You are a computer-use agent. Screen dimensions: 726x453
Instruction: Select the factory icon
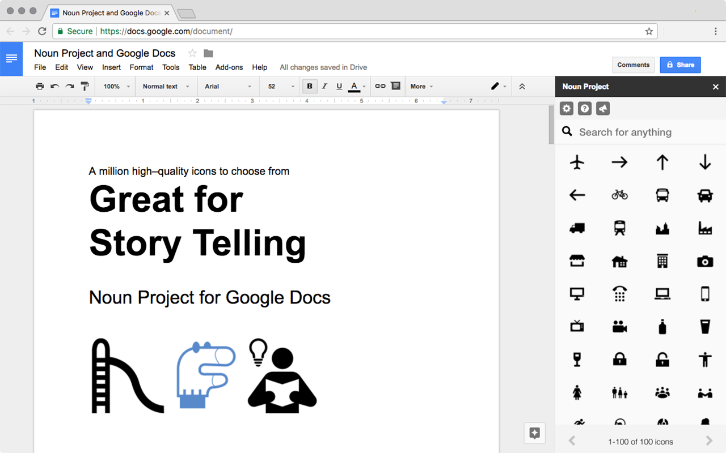[705, 228]
